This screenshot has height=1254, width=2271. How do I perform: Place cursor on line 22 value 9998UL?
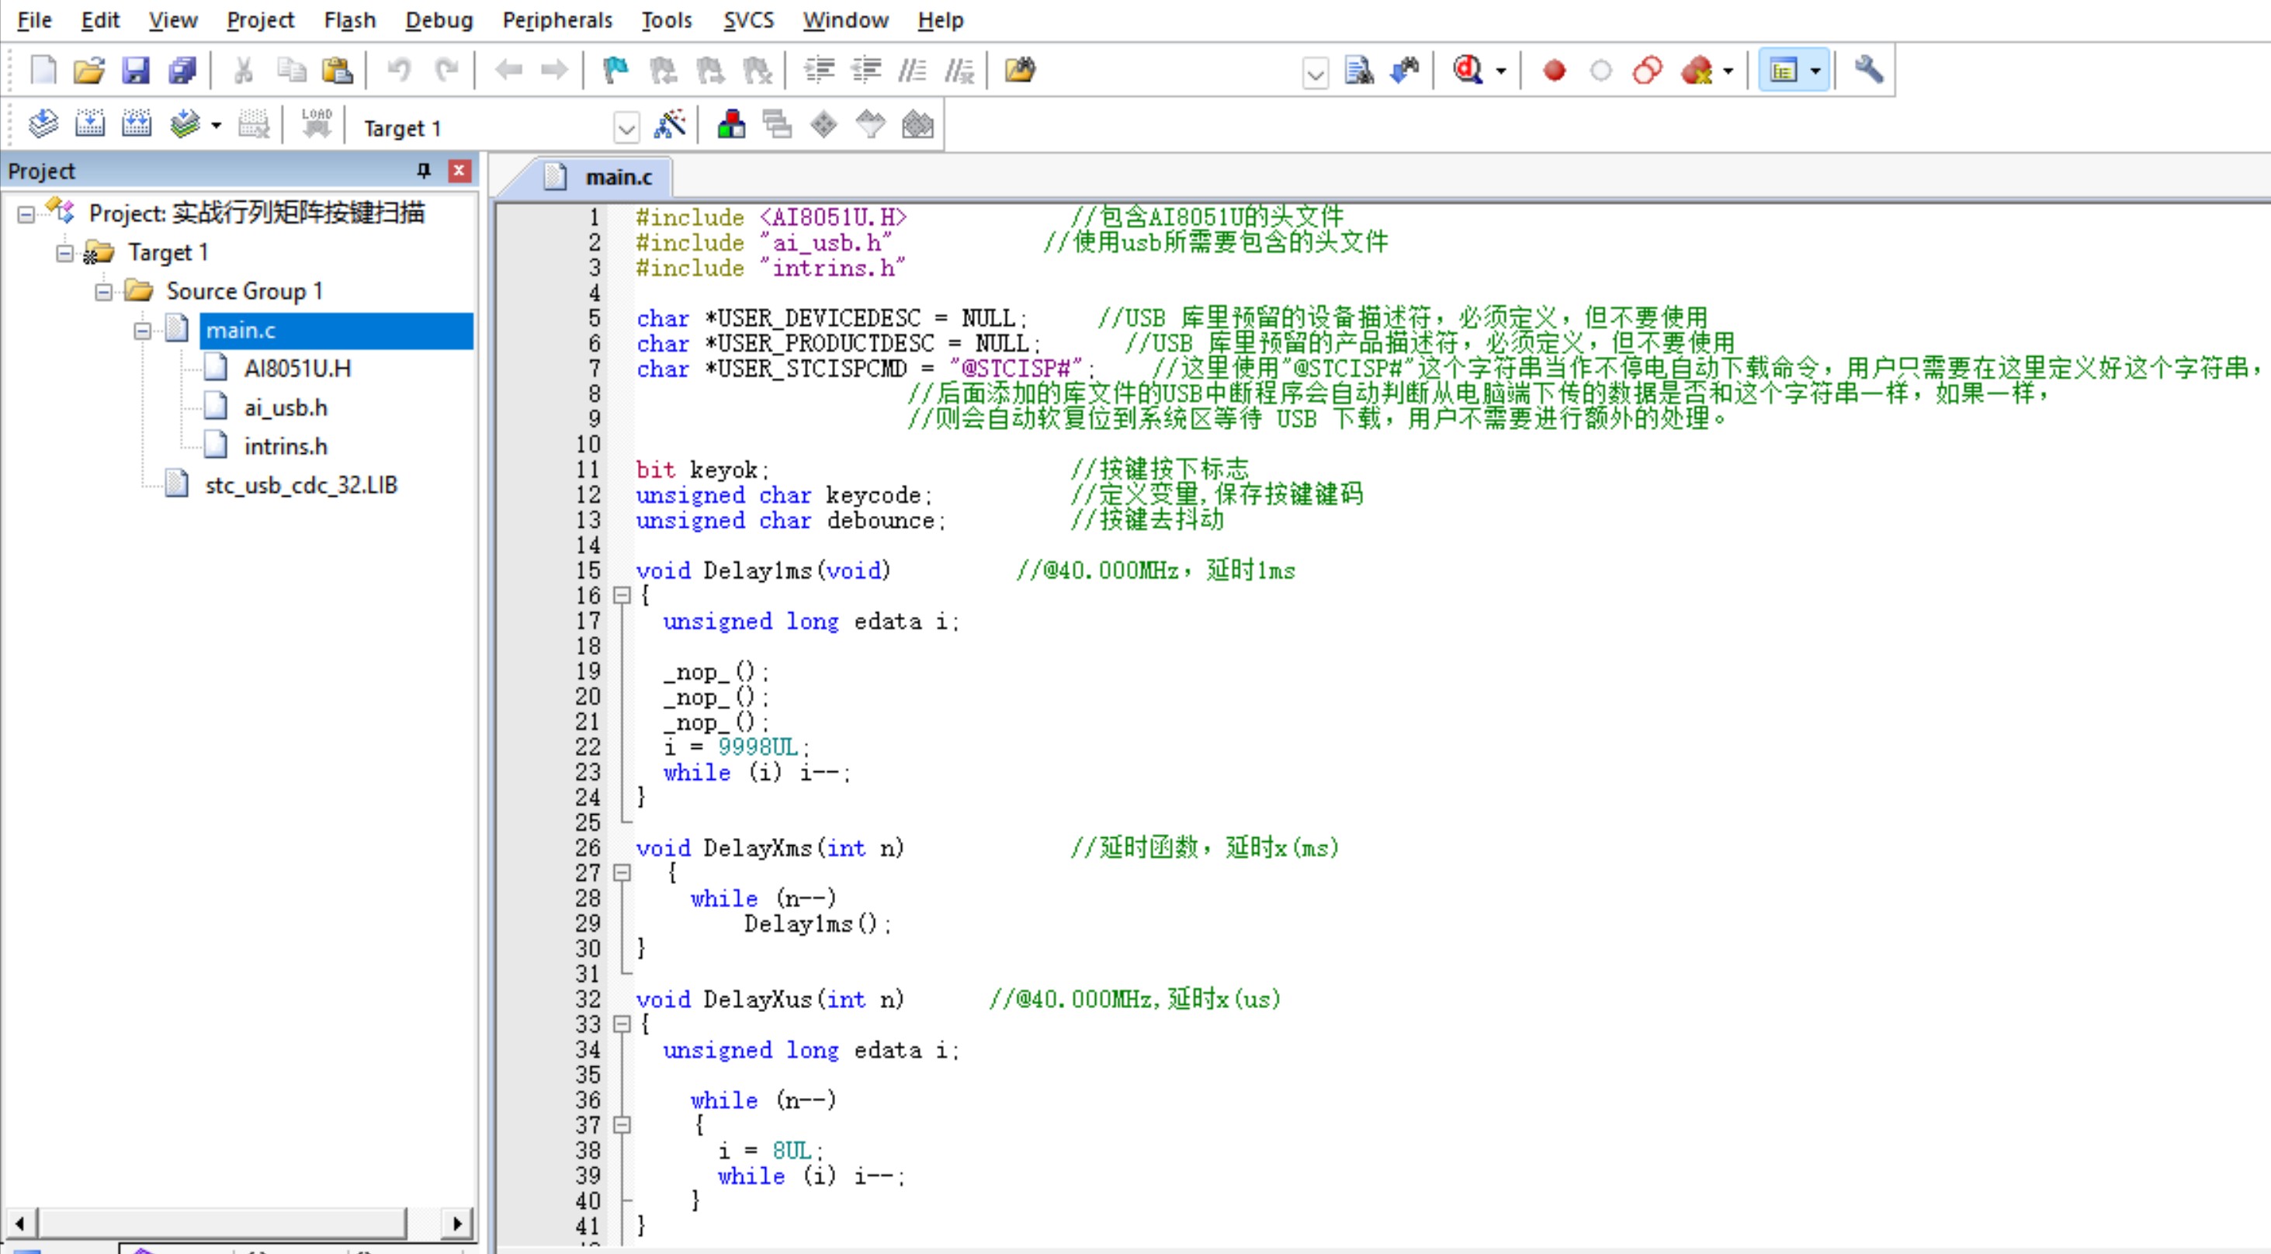click(x=758, y=747)
